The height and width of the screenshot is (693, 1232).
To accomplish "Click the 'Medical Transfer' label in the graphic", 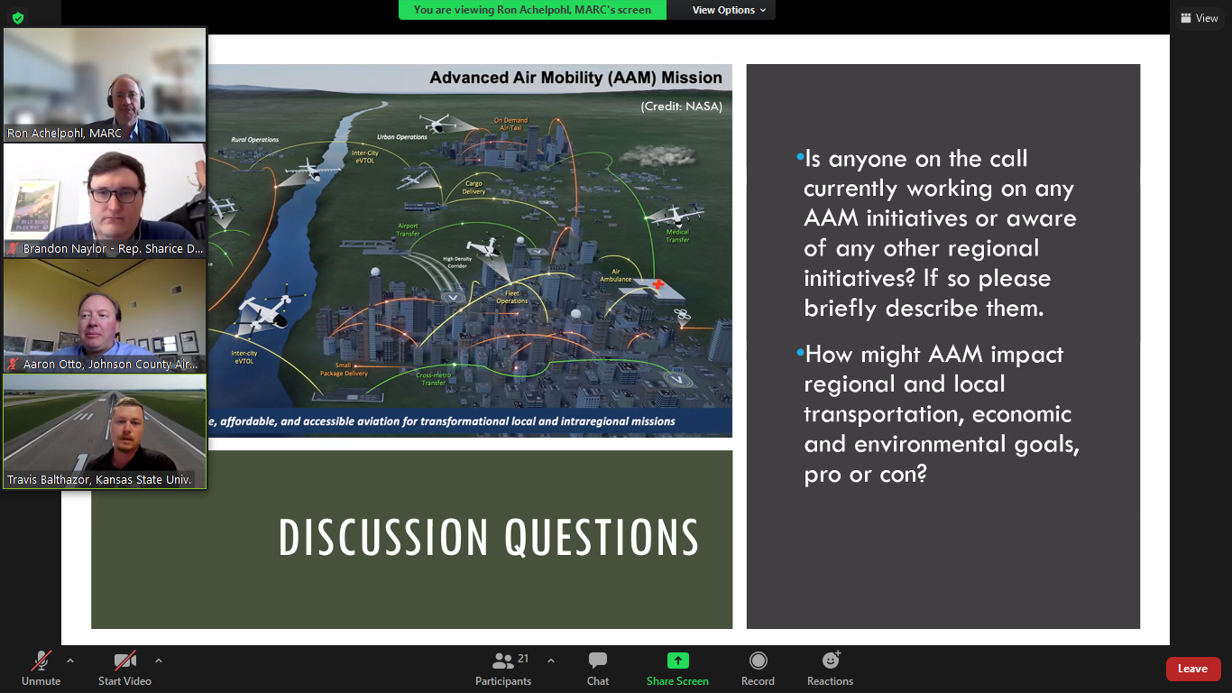I will click(677, 236).
